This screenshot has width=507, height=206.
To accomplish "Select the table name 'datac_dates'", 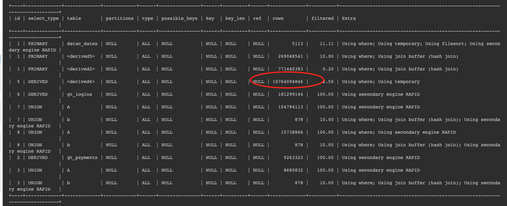I will [83, 44].
